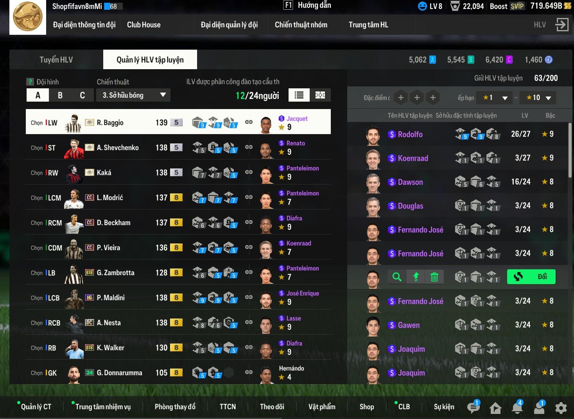Click the trash delete icon
This screenshot has width=574, height=419.
pos(434,277)
